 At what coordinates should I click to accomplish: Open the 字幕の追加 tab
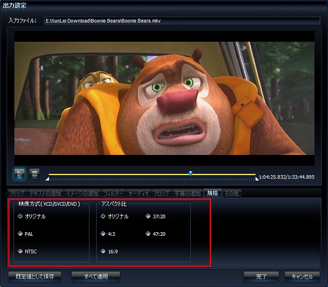187,194
